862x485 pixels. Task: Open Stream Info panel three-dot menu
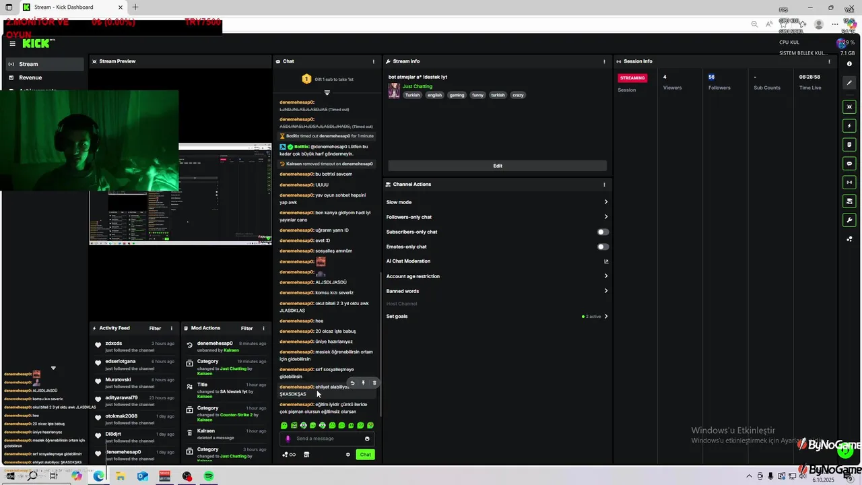coord(604,61)
